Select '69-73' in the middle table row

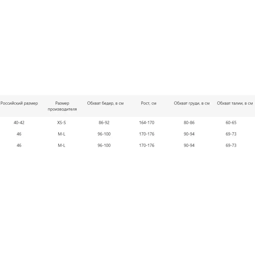231,134
